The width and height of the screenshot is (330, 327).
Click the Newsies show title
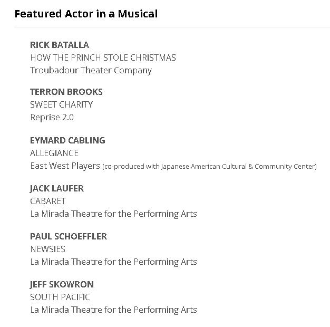click(47, 249)
